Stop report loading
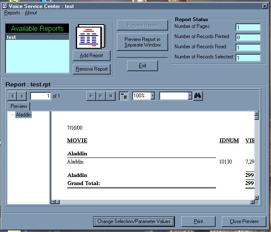The width and height of the screenshot is (271, 232). pos(111,96)
